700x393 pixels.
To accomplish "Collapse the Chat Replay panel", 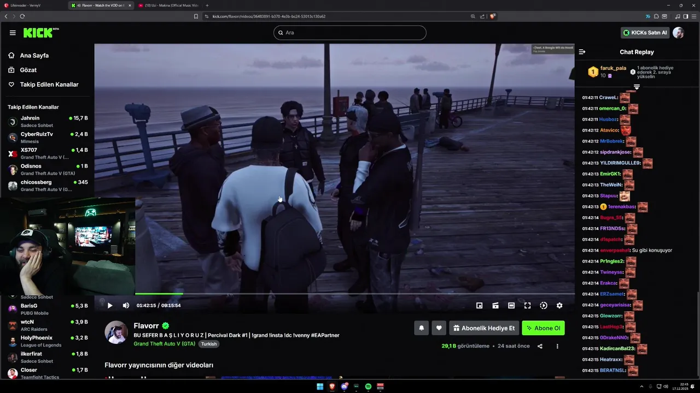I will pyautogui.click(x=582, y=52).
